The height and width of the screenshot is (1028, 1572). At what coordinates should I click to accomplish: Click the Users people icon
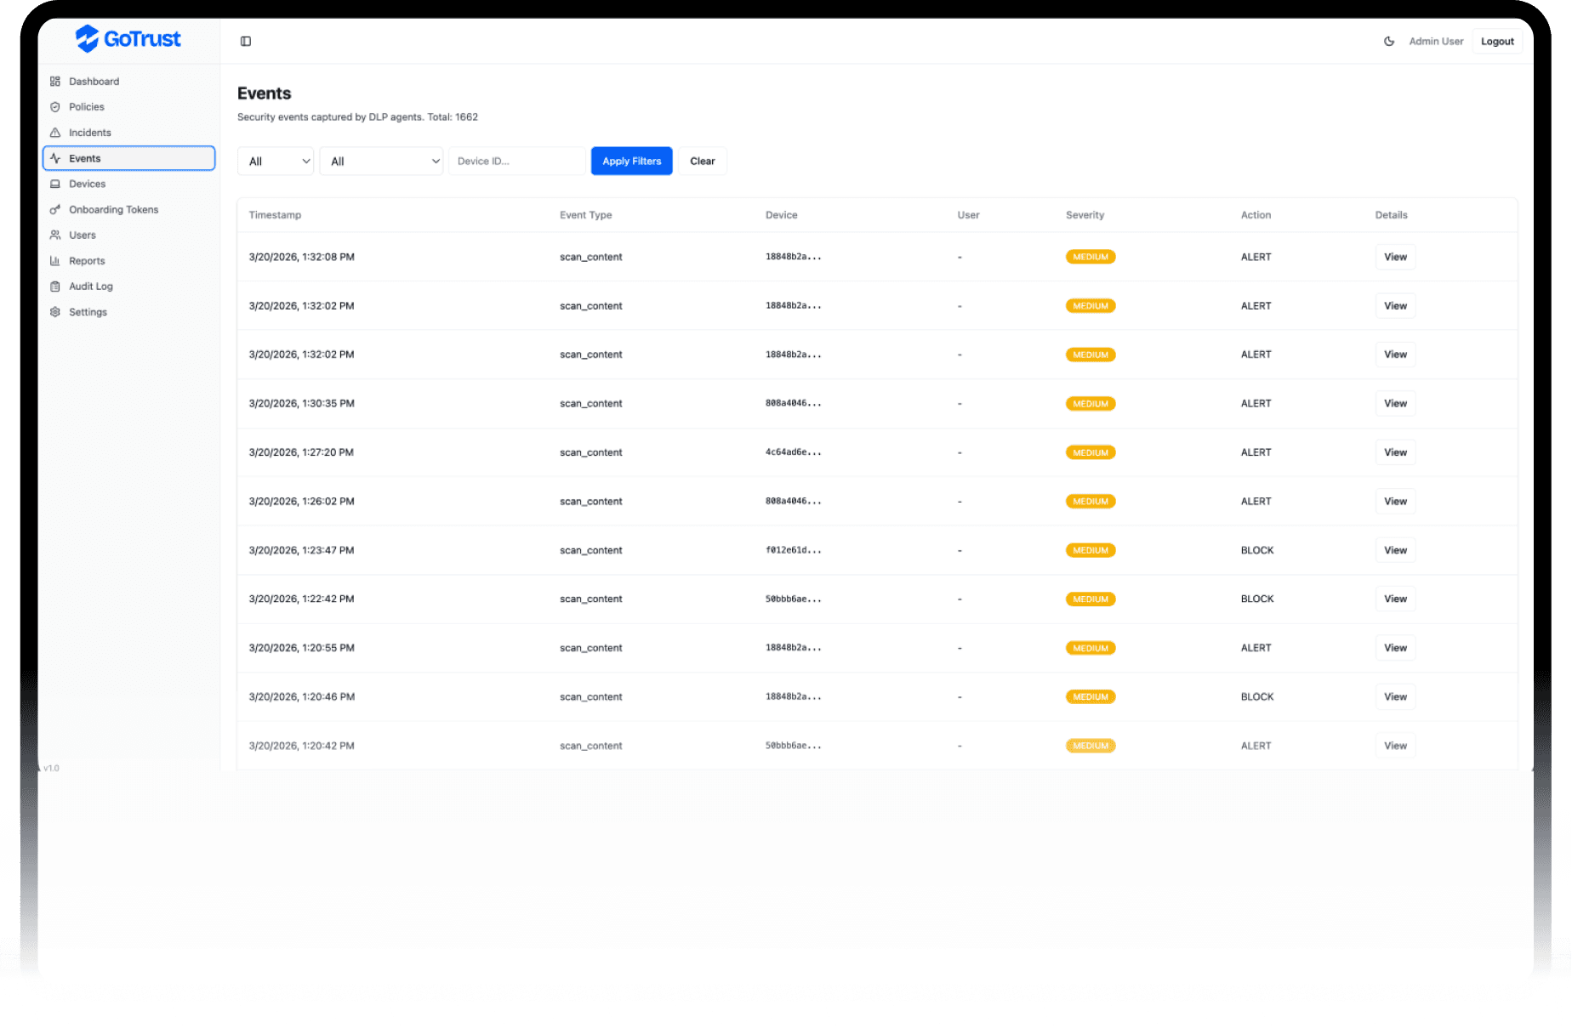(x=55, y=235)
